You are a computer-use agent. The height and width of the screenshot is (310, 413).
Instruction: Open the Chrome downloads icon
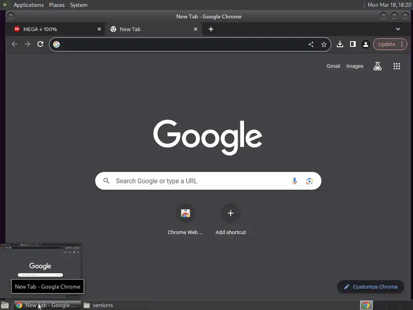click(x=340, y=44)
